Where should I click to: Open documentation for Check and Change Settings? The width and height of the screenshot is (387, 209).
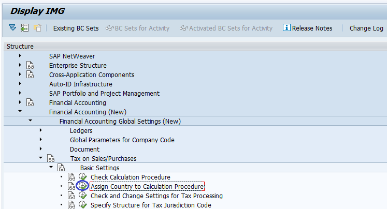pos(71,196)
